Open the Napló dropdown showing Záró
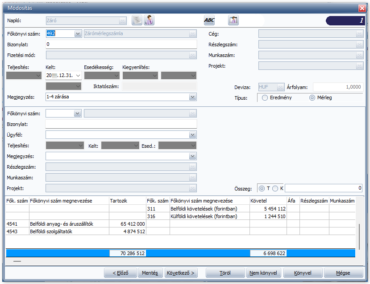The height and width of the screenshot is (284, 370). point(122,21)
